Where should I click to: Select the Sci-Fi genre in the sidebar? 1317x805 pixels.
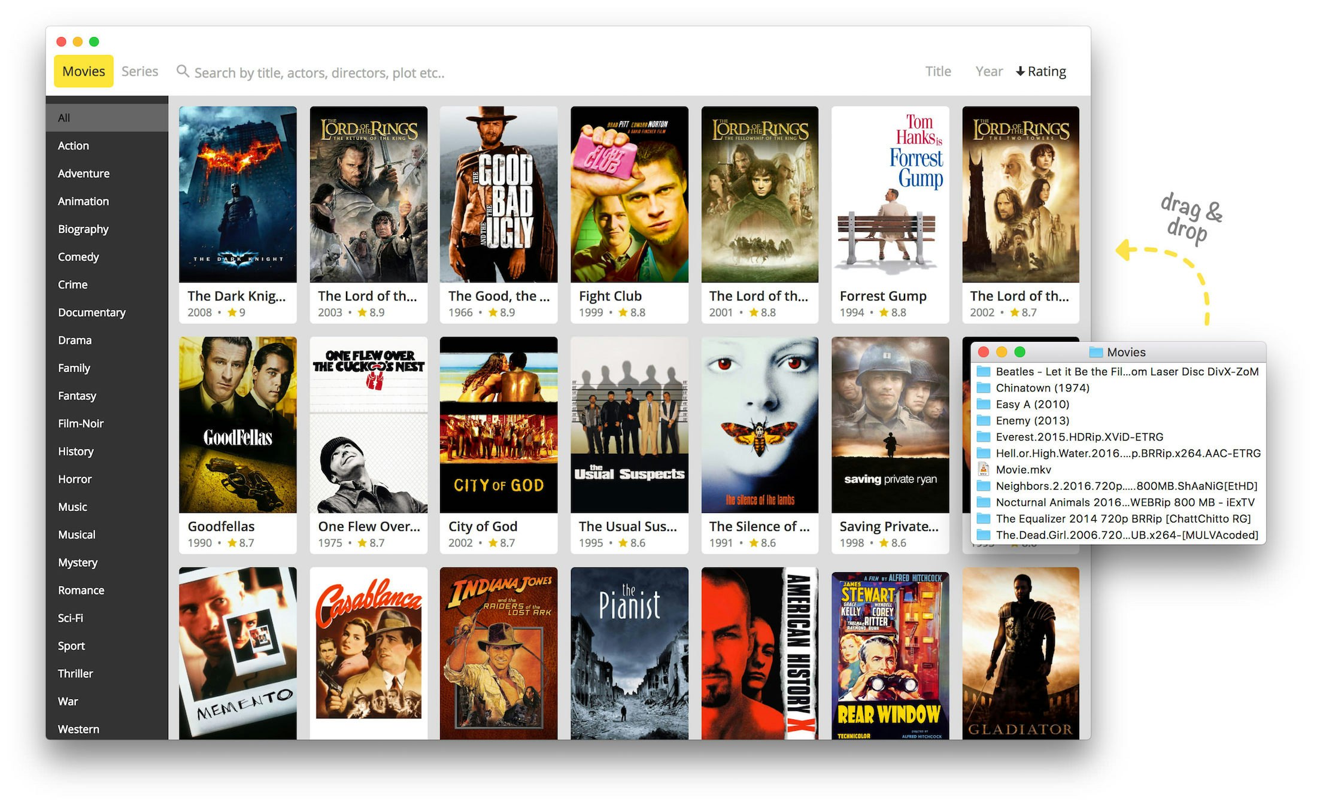pyautogui.click(x=71, y=618)
